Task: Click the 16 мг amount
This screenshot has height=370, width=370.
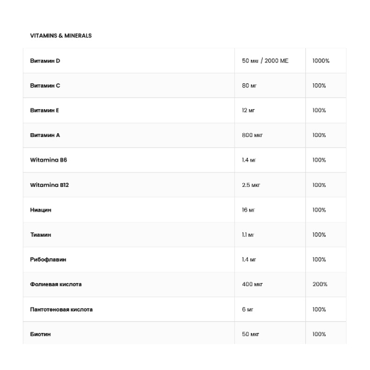Action: pos(248,210)
